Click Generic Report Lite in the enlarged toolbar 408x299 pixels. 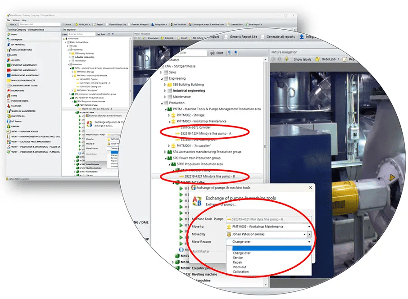click(x=241, y=36)
